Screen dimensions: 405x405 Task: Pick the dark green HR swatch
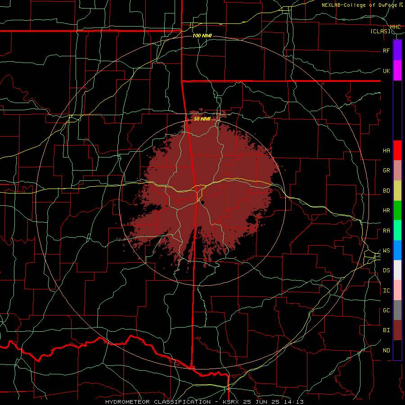(x=397, y=211)
